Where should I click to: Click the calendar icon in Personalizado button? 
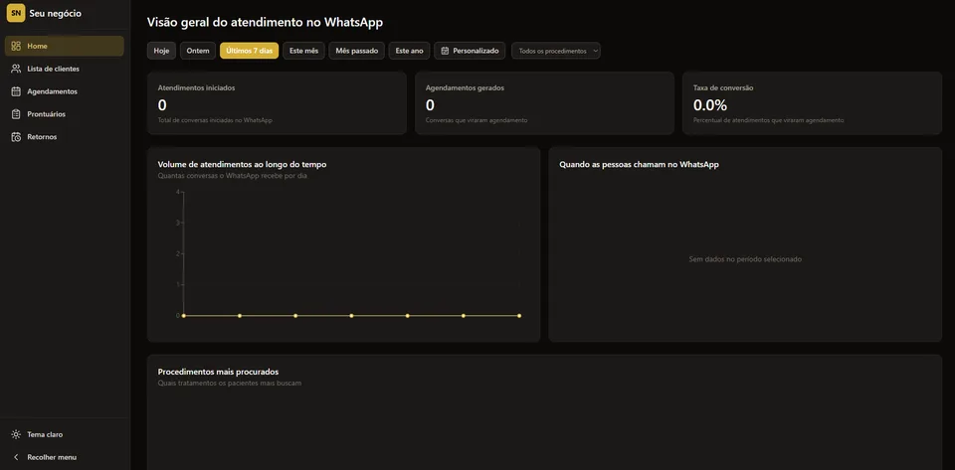[446, 51]
